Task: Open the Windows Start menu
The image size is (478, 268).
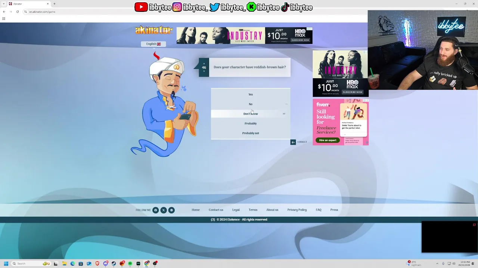Action: (6, 264)
